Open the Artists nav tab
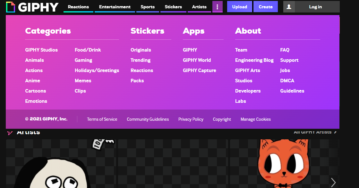Image resolution: width=359 pixels, height=188 pixels. coord(199,7)
